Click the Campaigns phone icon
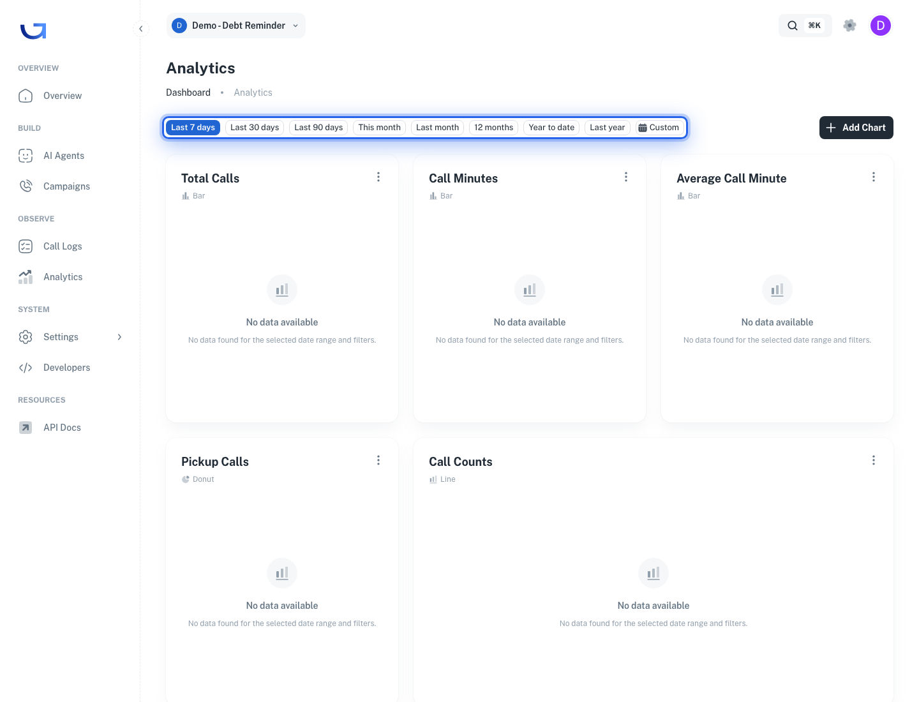The height and width of the screenshot is (702, 919). [26, 186]
